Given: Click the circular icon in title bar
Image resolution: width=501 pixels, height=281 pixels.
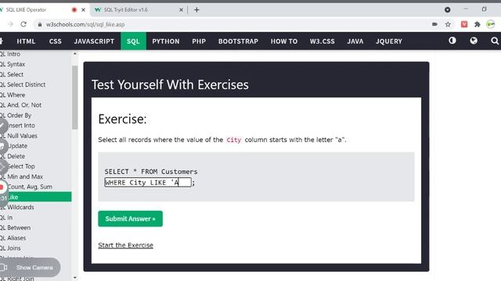Looking at the screenshot, I should (x=447, y=10).
